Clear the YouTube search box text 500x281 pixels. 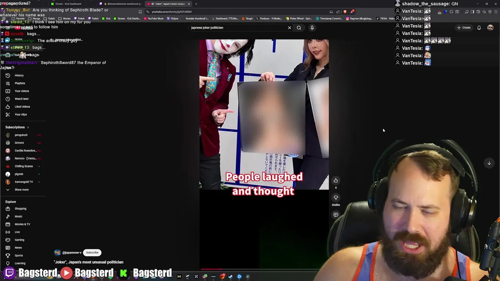click(x=289, y=28)
